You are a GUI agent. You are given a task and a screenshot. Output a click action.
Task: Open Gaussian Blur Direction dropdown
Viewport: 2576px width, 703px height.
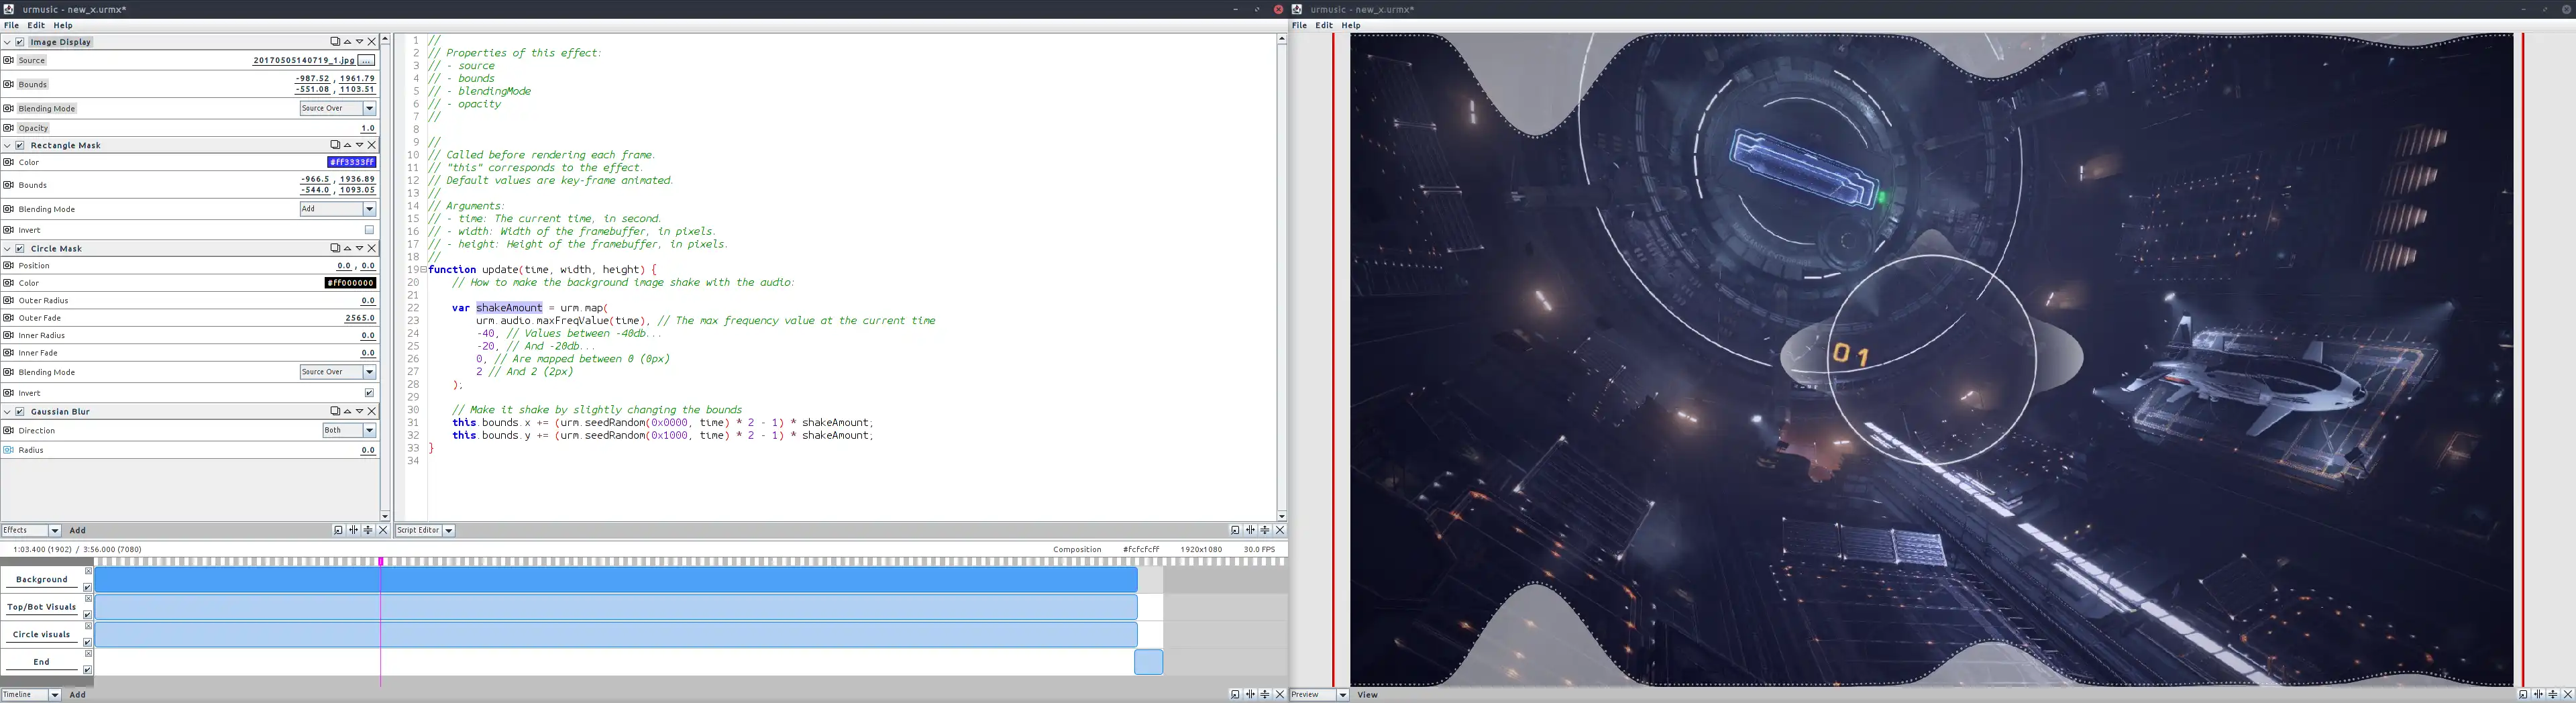tap(349, 430)
